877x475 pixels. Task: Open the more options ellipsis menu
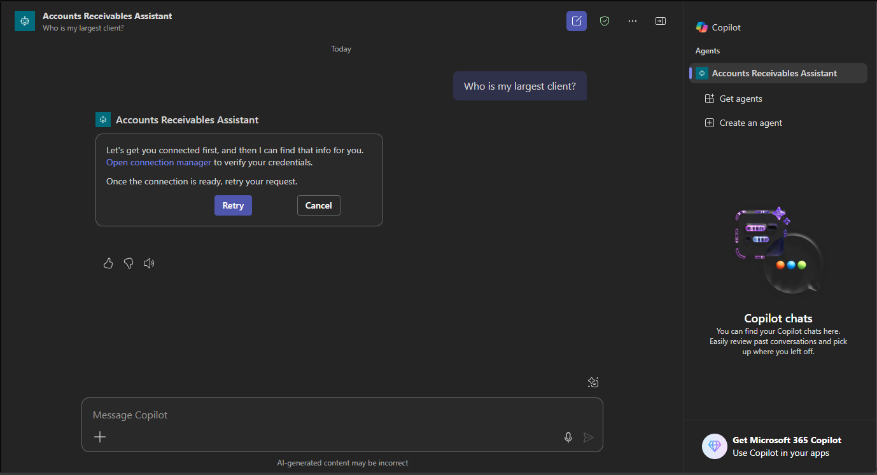[x=632, y=20]
